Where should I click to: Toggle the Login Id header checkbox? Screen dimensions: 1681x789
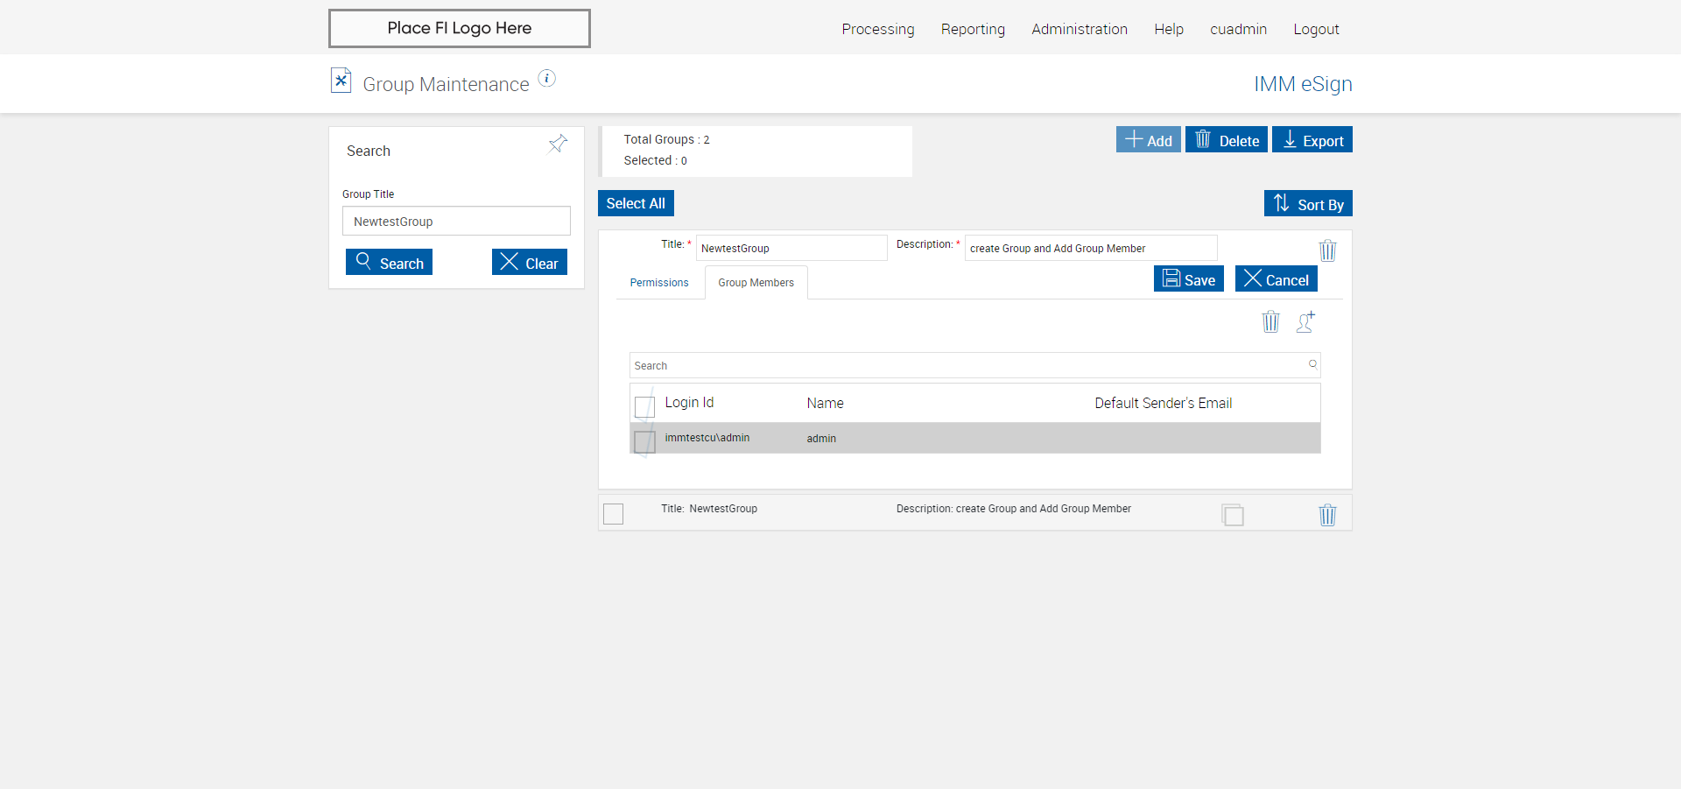coord(644,406)
